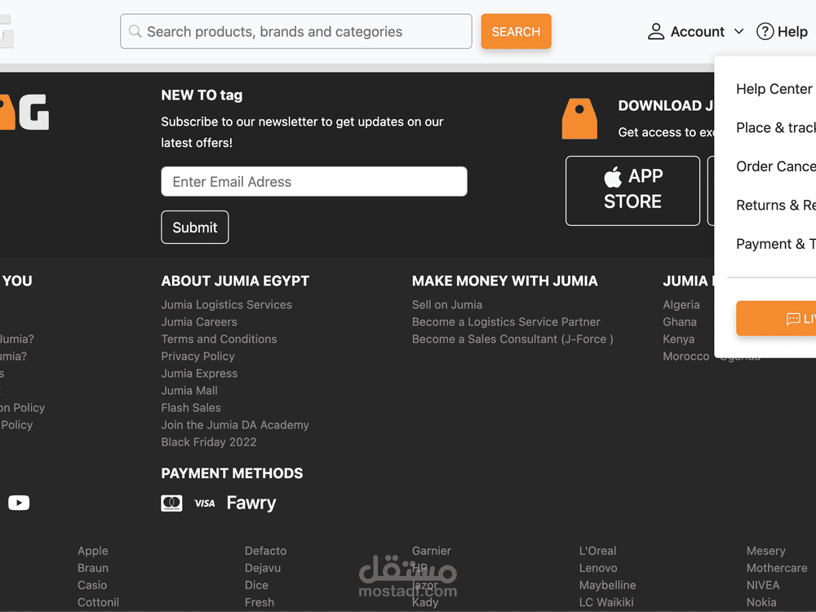Select Payment menu entry in Help dropdown
This screenshot has width=816, height=612.
[x=776, y=244]
